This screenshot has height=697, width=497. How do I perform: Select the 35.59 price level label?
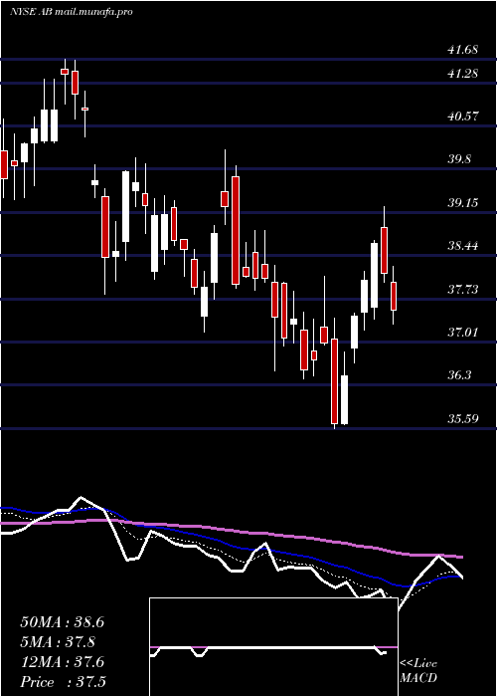click(462, 419)
